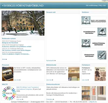Click Läs mer in Pressrum box
This screenshot has height=103, width=108.
[x=17, y=80]
